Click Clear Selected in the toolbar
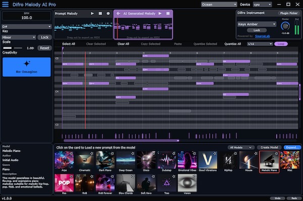Viewport: 303px width, 201px height. click(96, 44)
